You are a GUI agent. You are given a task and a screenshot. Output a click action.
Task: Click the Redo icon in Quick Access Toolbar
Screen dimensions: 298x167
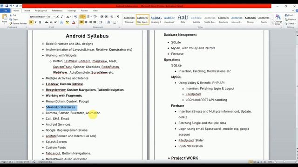click(17, 6)
